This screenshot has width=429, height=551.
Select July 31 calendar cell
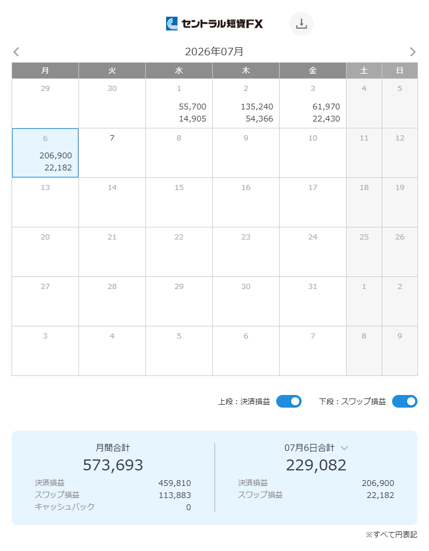click(x=313, y=302)
